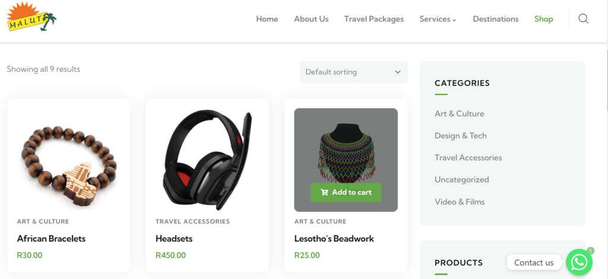Open WhatsApp chat bubble icon
Screen dimensions: 608x279
pyautogui.click(x=579, y=262)
